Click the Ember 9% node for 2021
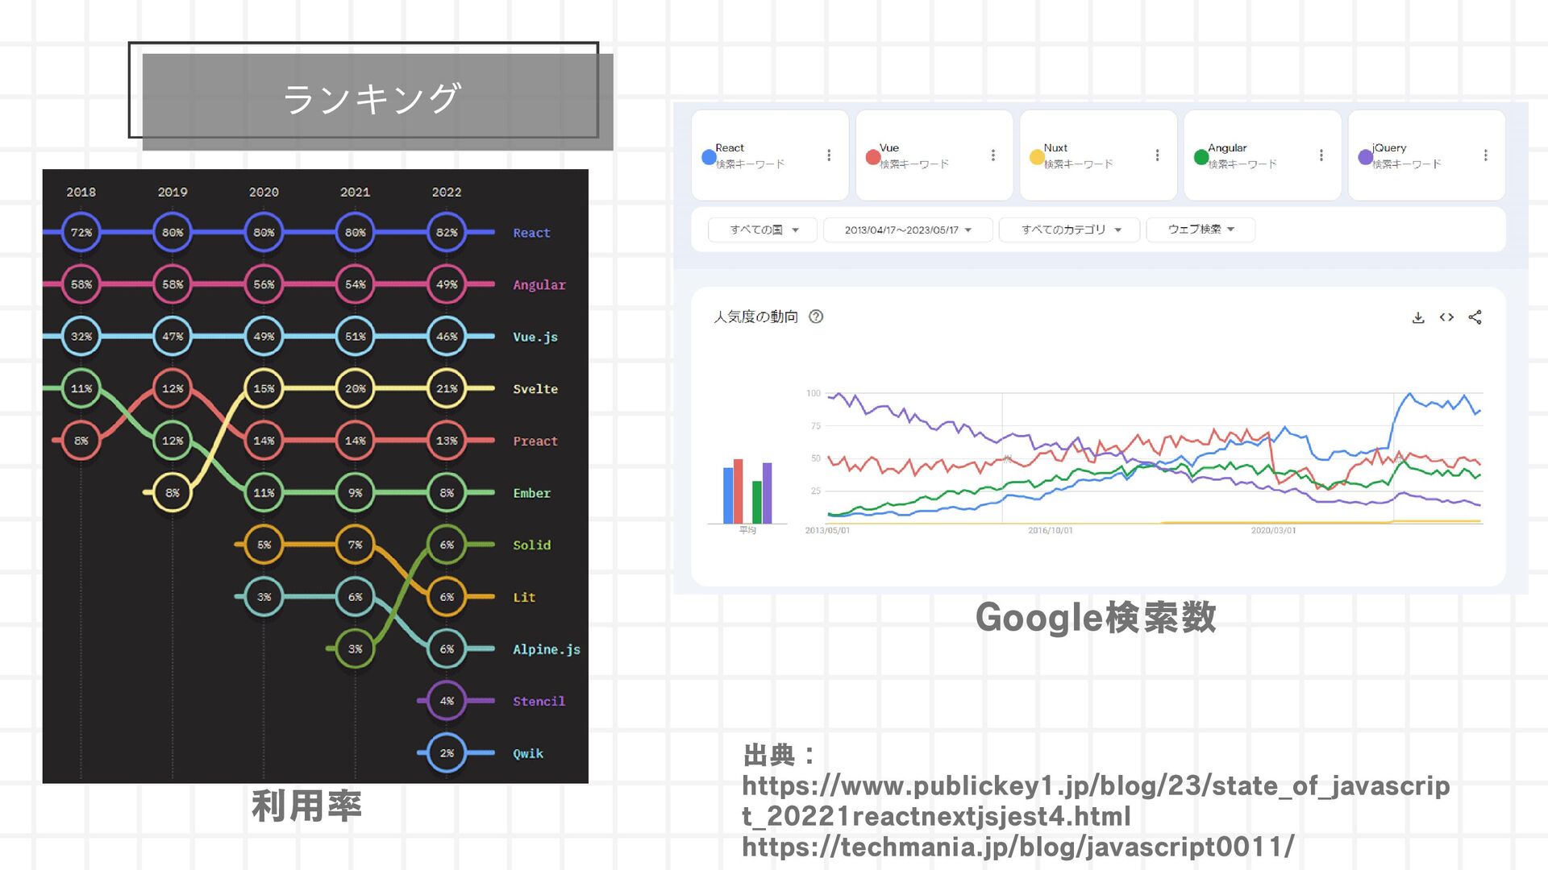This screenshot has width=1548, height=870. pyautogui.click(x=356, y=493)
